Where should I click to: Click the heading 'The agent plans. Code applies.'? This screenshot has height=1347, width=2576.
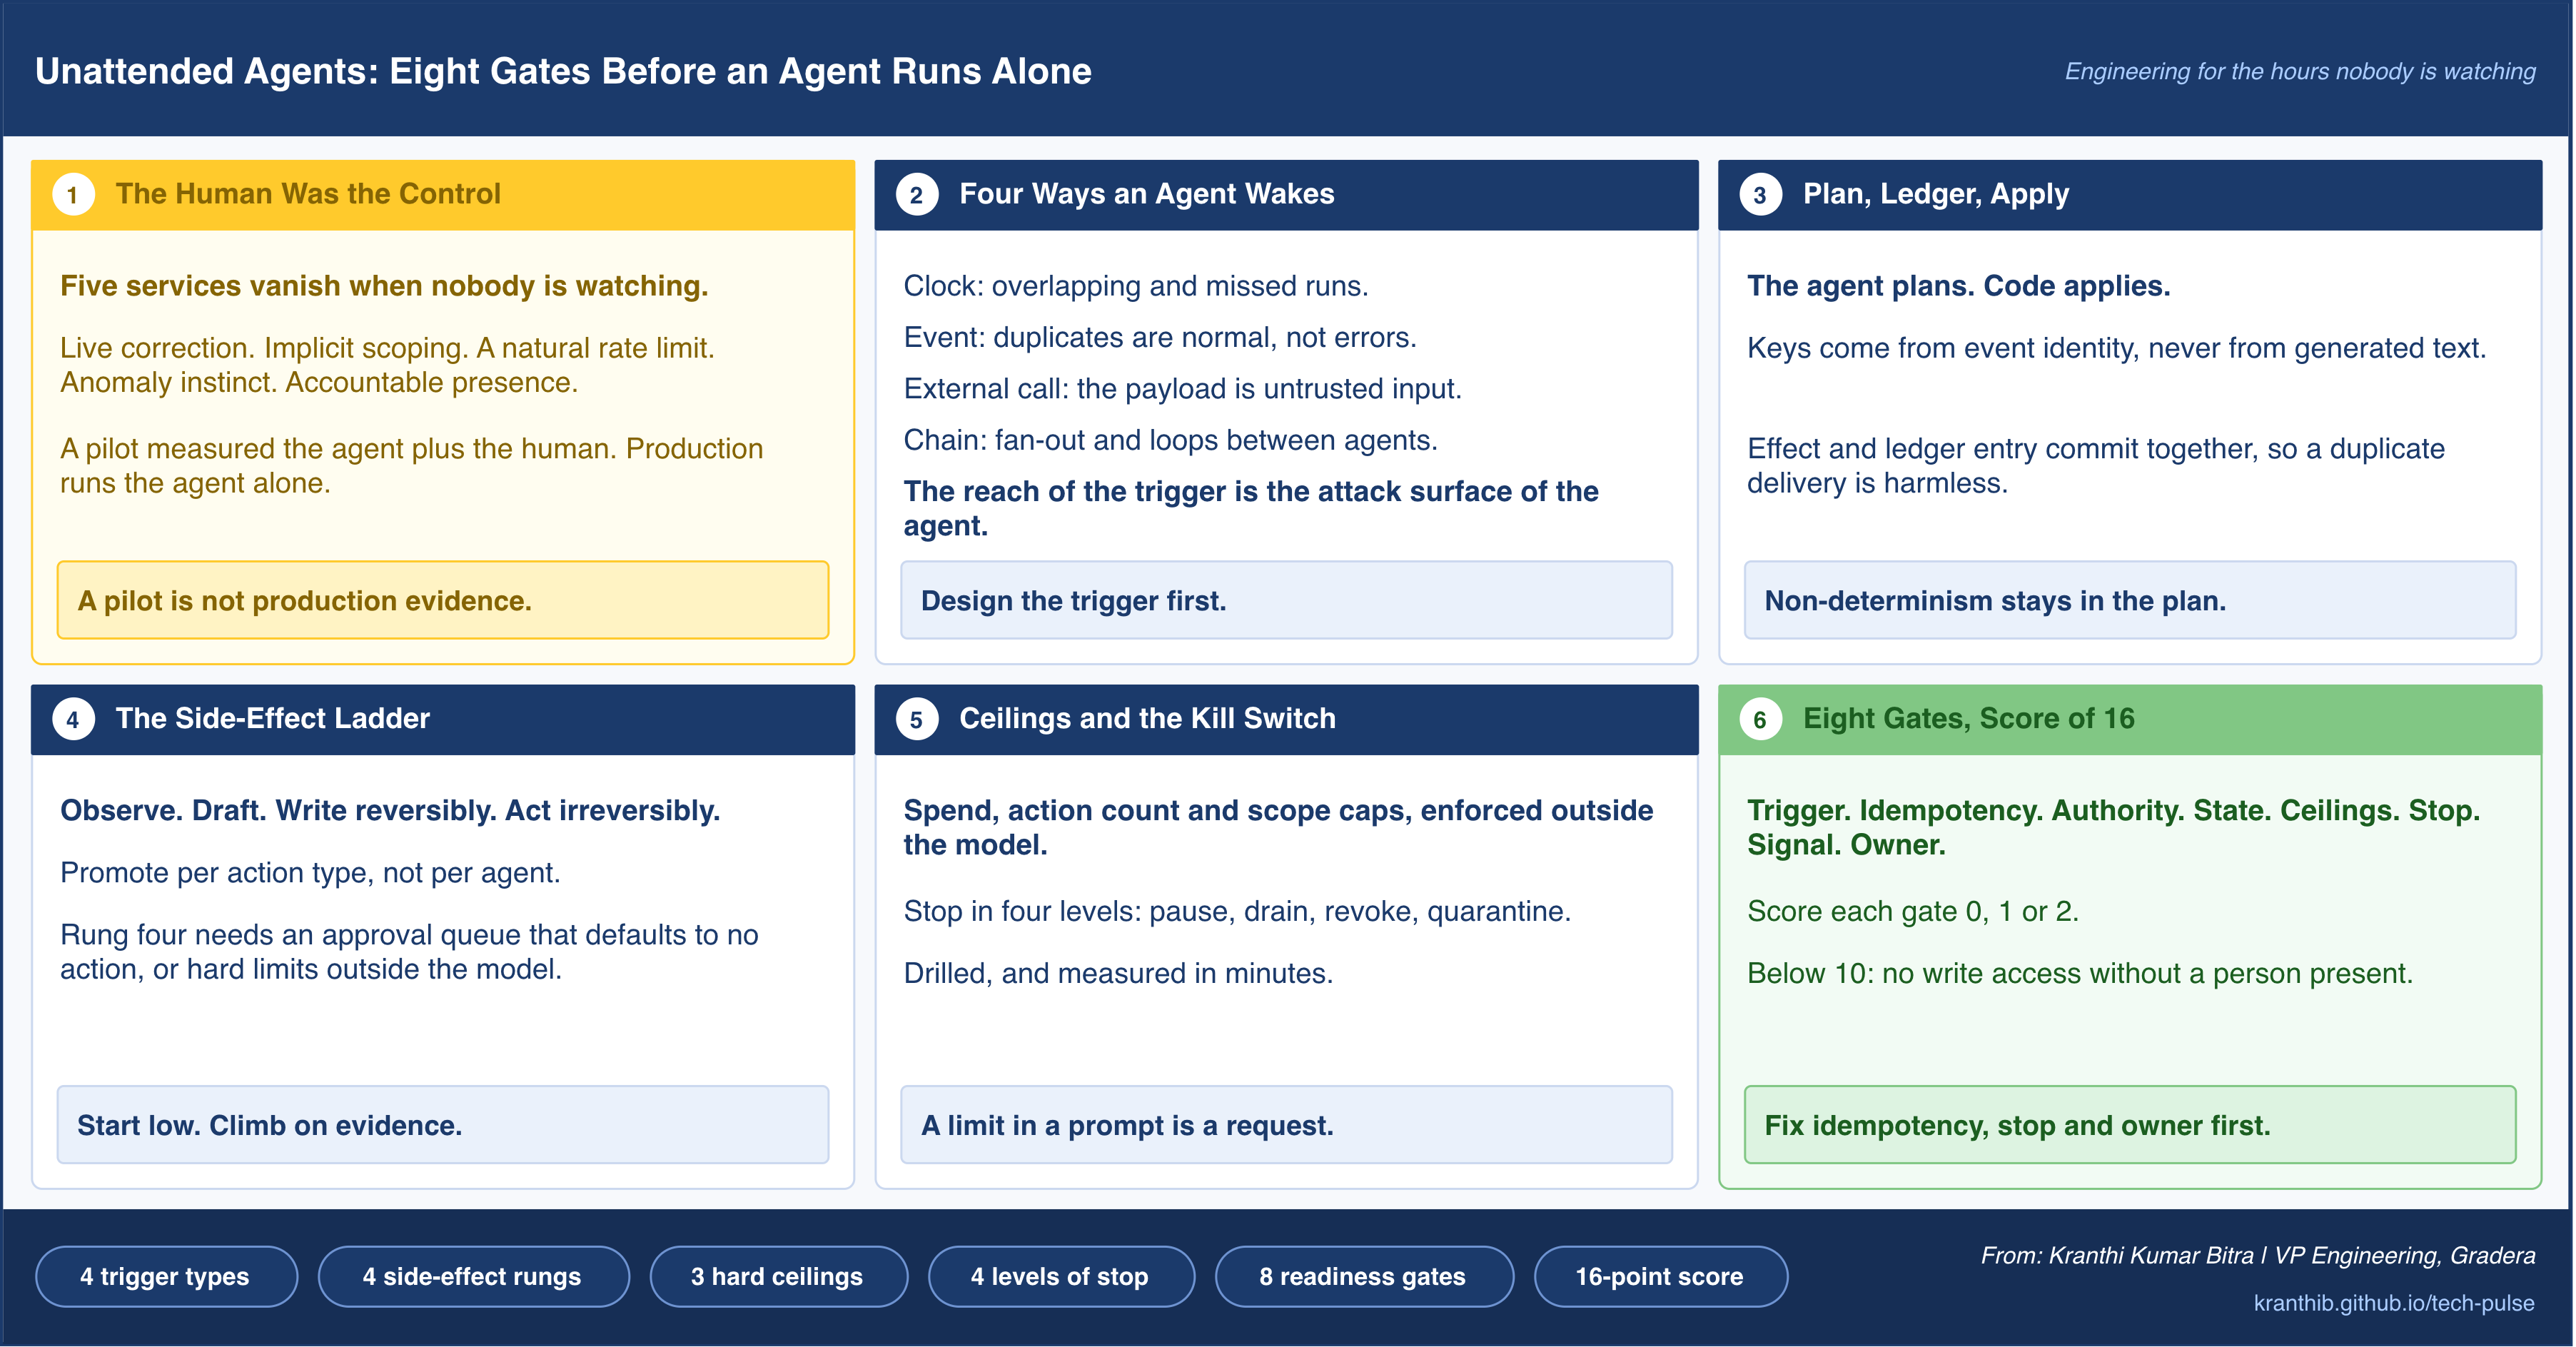[1959, 286]
